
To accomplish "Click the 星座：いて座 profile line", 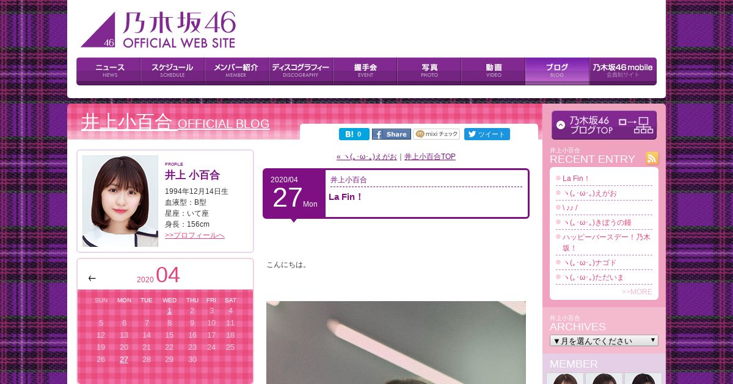I will (x=187, y=213).
